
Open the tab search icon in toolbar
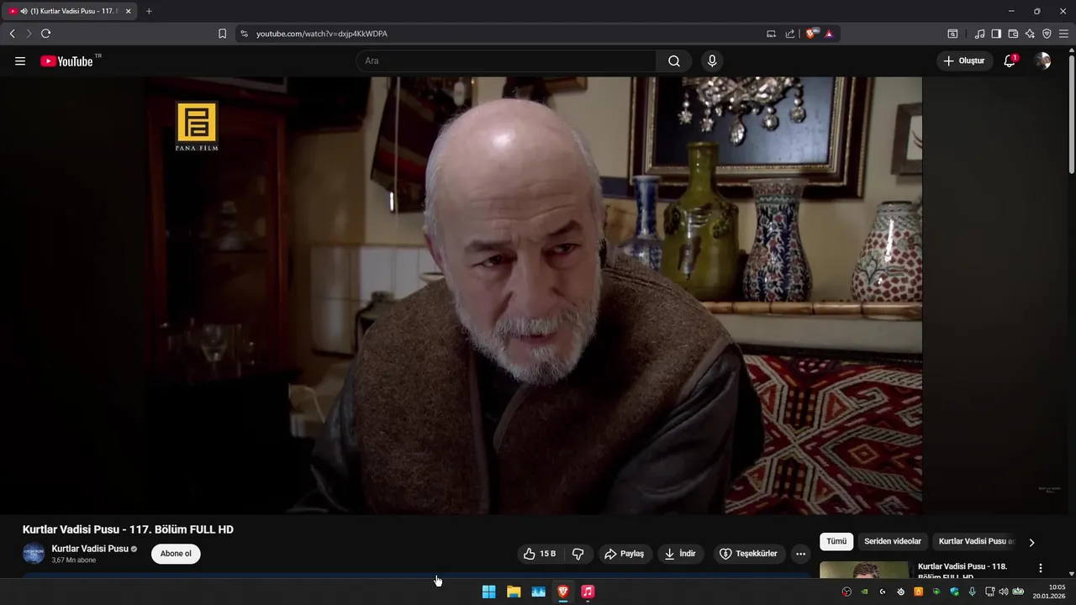[952, 34]
